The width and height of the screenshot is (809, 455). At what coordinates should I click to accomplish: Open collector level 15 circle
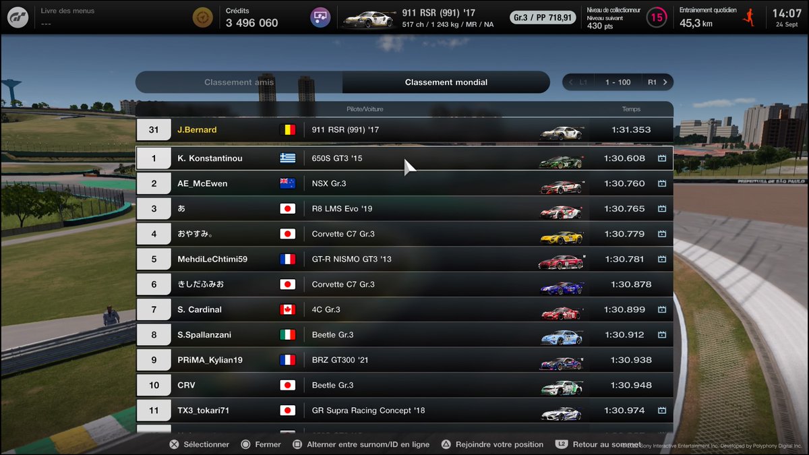click(x=657, y=17)
